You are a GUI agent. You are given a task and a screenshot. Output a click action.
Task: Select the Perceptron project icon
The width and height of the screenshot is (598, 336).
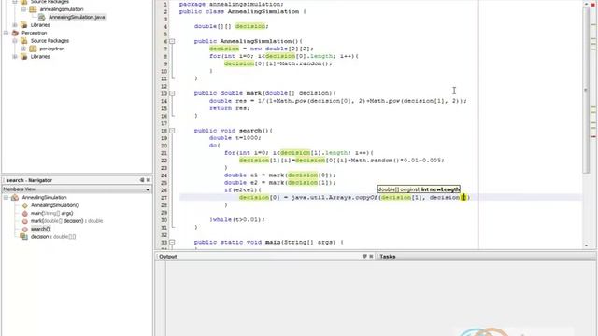(x=15, y=34)
